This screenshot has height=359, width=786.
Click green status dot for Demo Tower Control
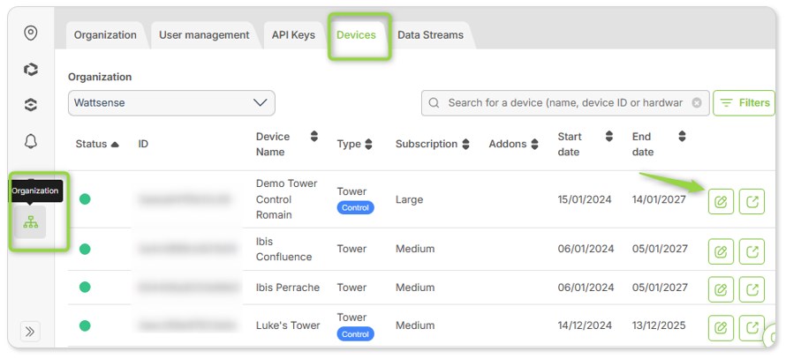[x=85, y=199]
